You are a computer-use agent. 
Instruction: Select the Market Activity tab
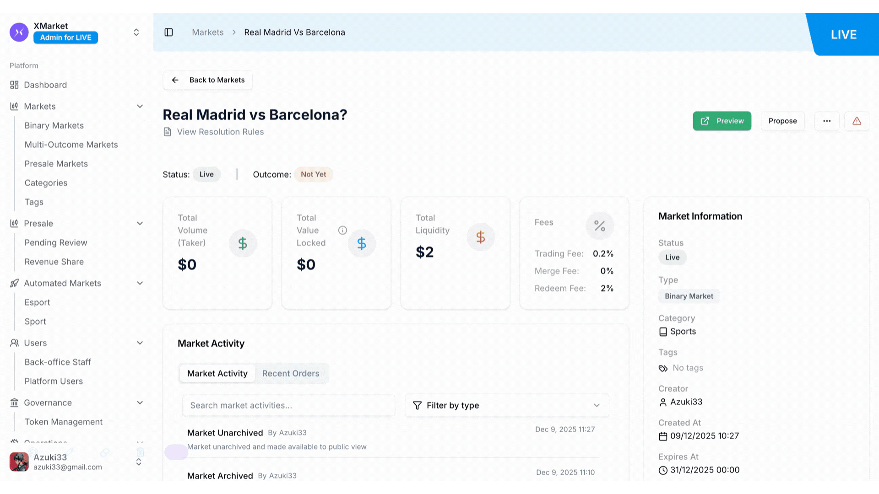pyautogui.click(x=217, y=374)
